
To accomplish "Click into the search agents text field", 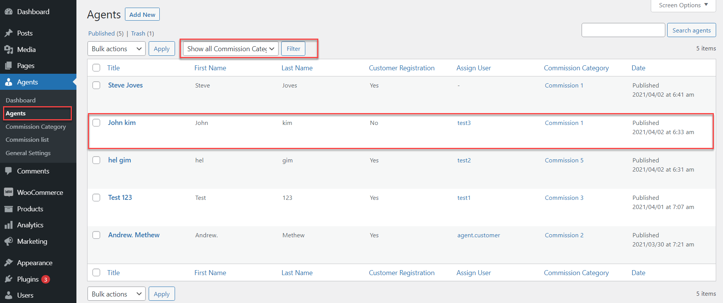I will click(623, 30).
